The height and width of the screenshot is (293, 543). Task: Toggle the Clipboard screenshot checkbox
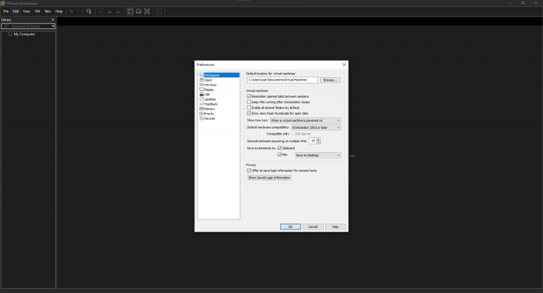[x=279, y=148]
